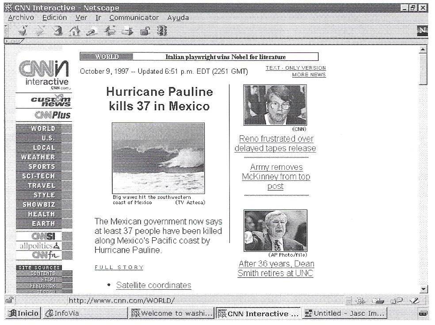This screenshot has height=325, width=435.
Task: Open the Ver menu
Action: [x=81, y=18]
